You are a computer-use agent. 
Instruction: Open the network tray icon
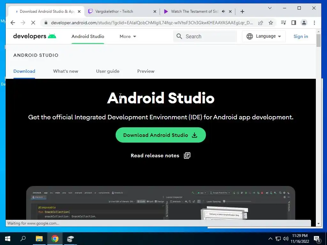point(278,239)
